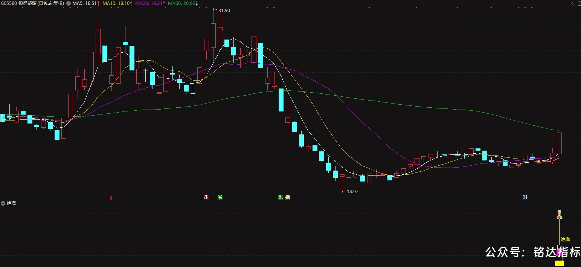The image size is (581, 267).
Task: Open the 涨 event marker icon
Action: tap(206, 197)
